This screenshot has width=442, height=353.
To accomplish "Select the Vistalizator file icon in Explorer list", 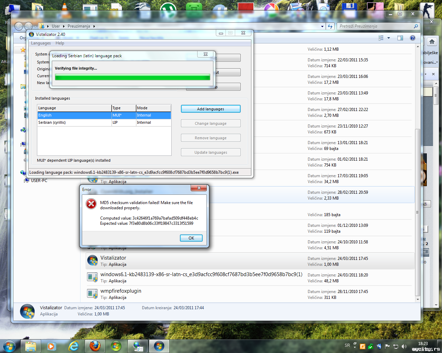I will point(92,261).
